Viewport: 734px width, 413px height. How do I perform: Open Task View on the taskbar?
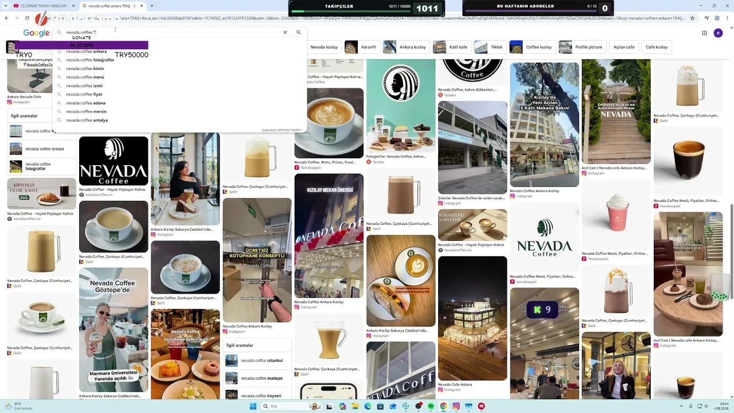330,406
